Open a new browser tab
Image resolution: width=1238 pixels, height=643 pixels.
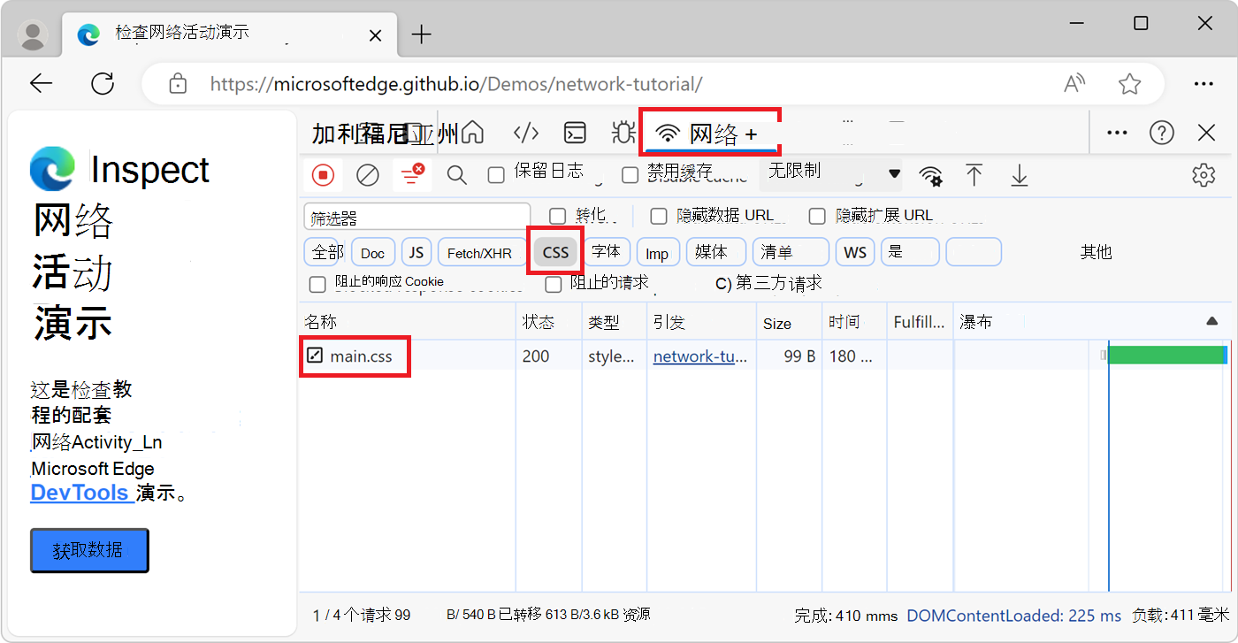[422, 34]
